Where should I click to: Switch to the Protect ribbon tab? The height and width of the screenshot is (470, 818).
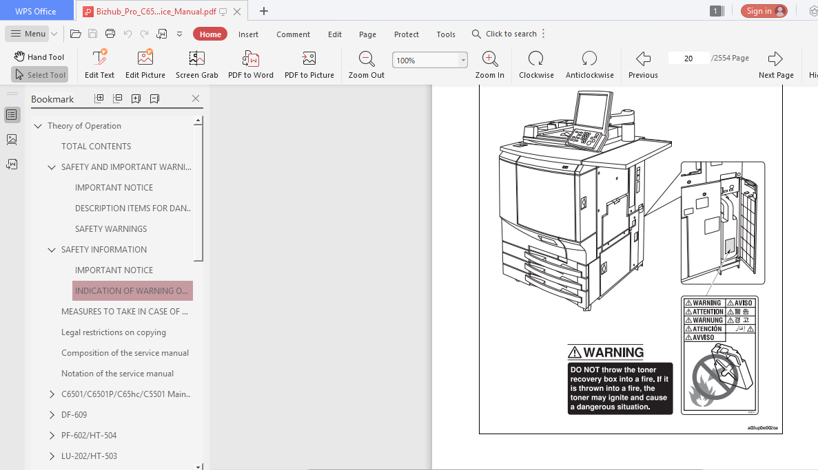[407, 34]
